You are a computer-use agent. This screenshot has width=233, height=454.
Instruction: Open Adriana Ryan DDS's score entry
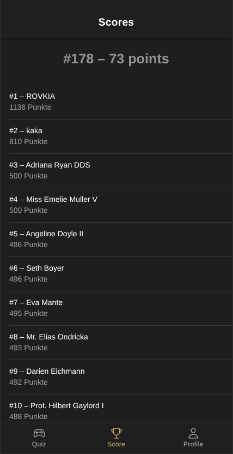(120, 171)
